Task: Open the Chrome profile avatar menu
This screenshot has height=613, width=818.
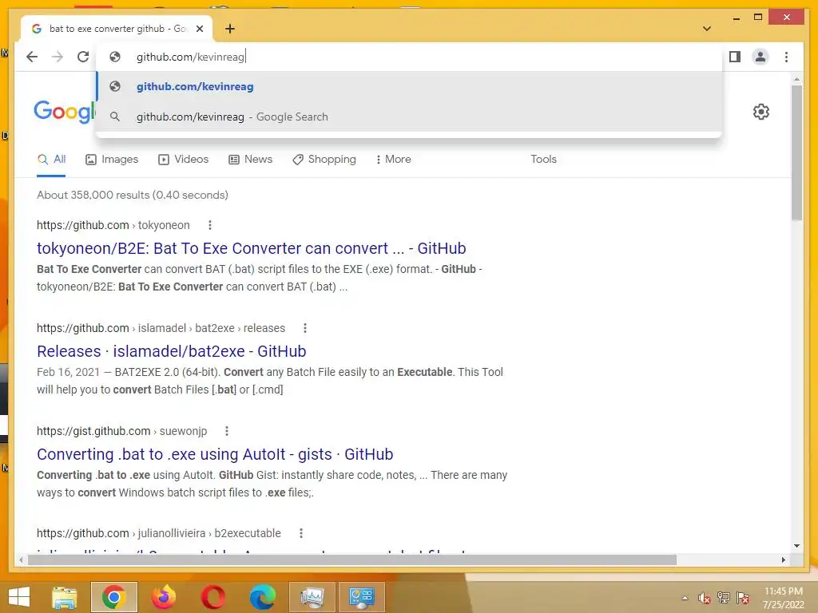Action: pyautogui.click(x=760, y=57)
